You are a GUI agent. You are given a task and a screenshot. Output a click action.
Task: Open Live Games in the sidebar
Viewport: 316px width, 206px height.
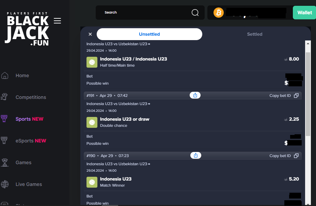click(x=29, y=184)
